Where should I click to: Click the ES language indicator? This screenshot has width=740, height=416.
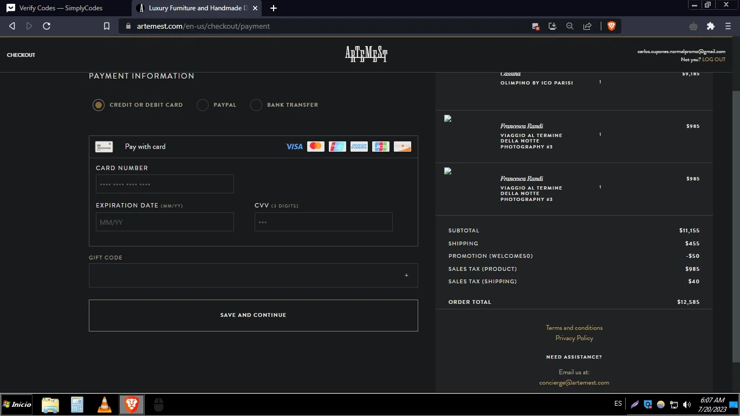pyautogui.click(x=618, y=404)
